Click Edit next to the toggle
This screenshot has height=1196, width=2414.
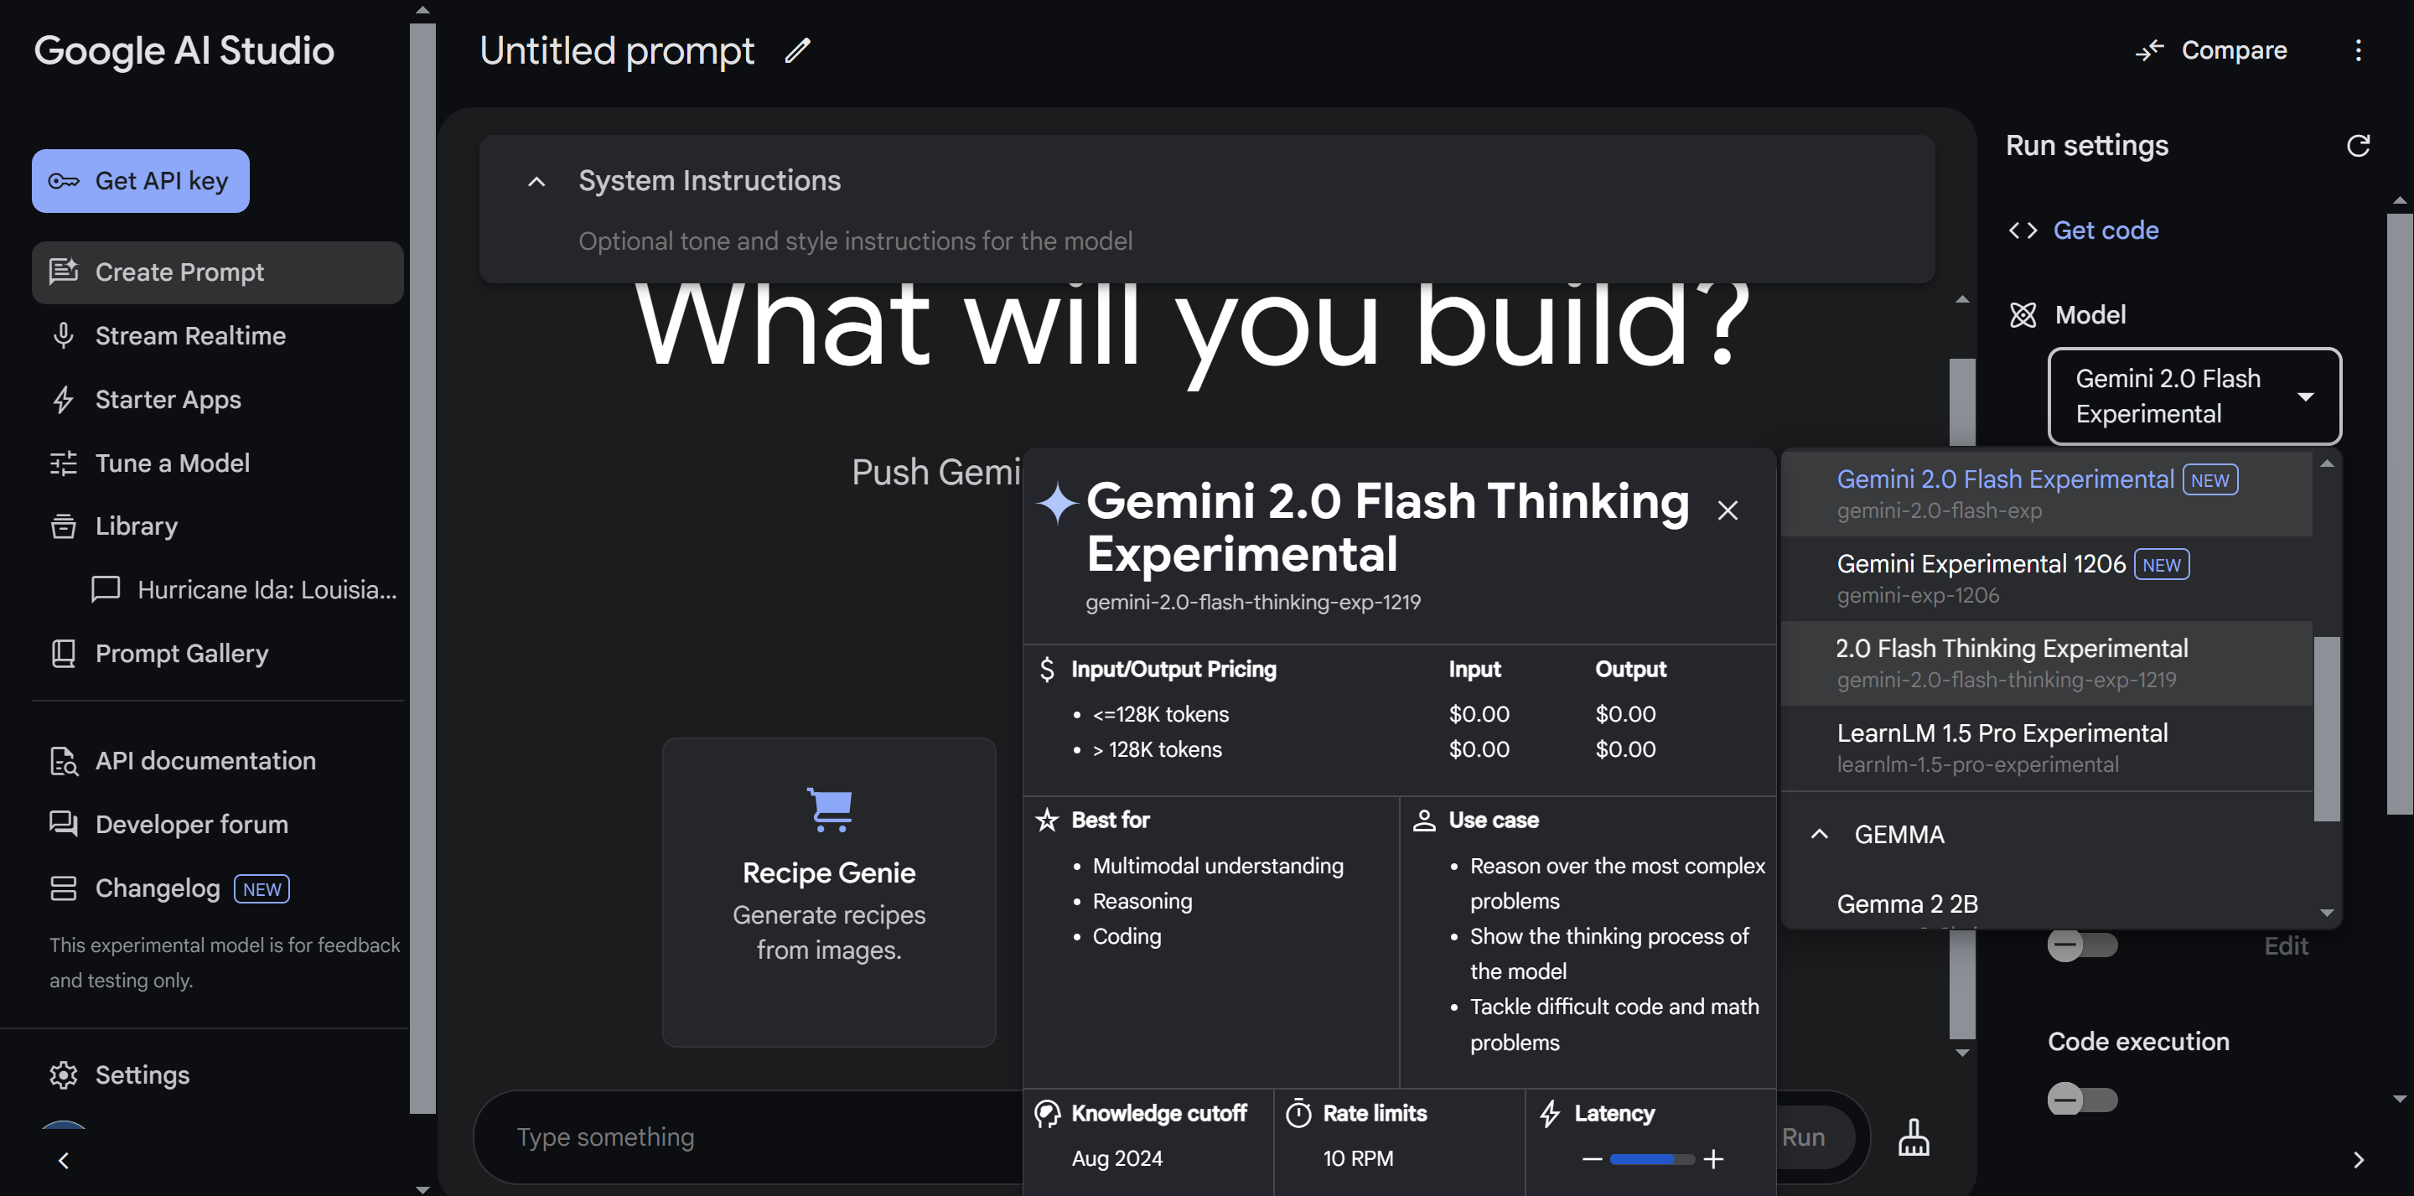(2286, 945)
